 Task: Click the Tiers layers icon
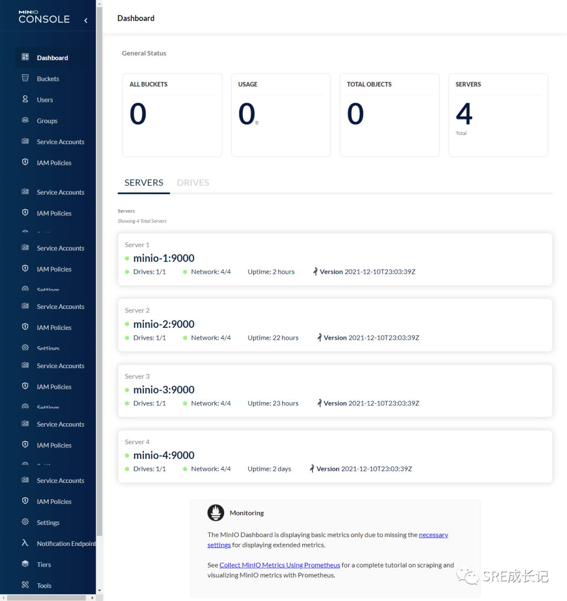tap(25, 564)
